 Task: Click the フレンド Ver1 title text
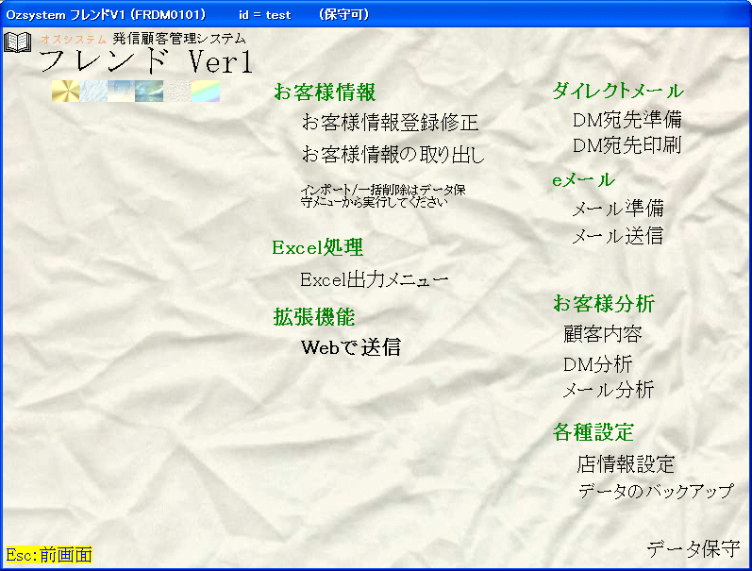point(146,61)
